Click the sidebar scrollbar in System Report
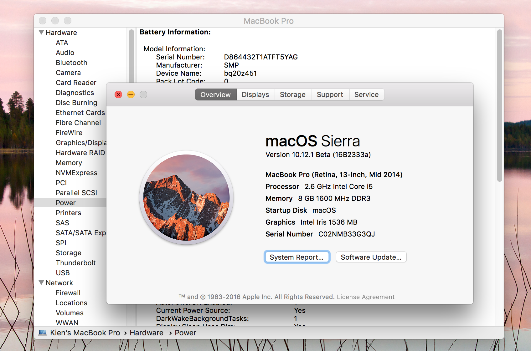 point(131,56)
